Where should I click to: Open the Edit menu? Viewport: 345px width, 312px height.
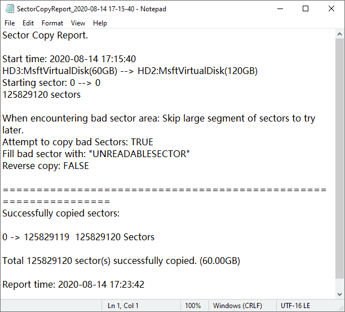click(x=28, y=23)
